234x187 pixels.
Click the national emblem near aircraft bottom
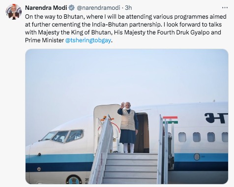tap(74, 180)
